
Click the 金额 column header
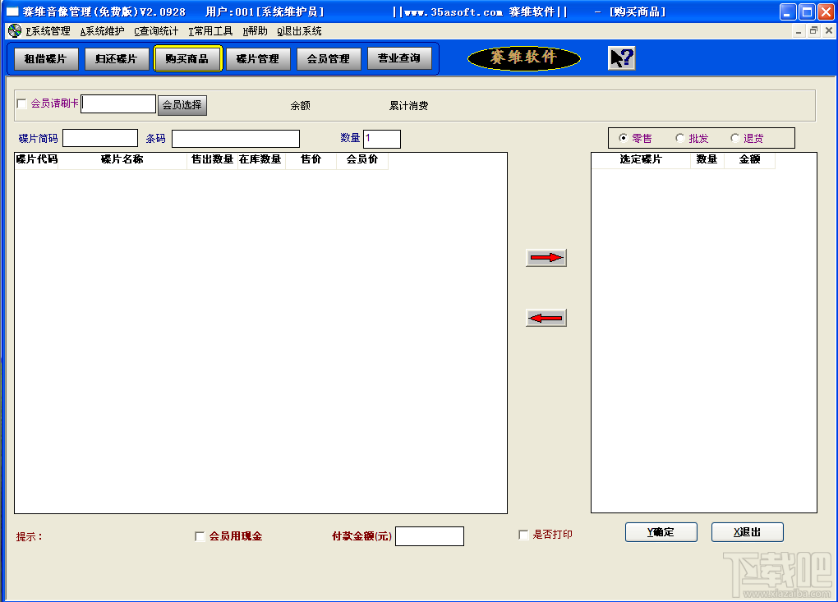click(749, 159)
